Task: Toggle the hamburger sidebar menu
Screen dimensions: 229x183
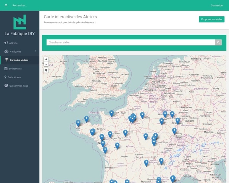Action: 6,5
